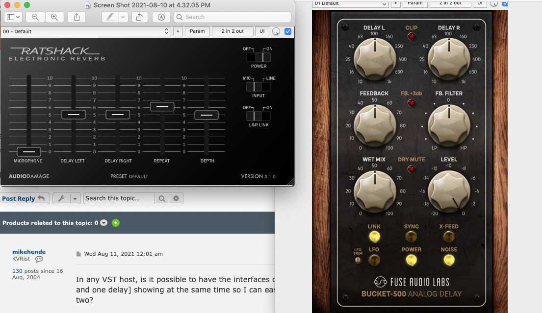Click the advanced search gear icon
This screenshot has width=542, height=313.
click(176, 198)
